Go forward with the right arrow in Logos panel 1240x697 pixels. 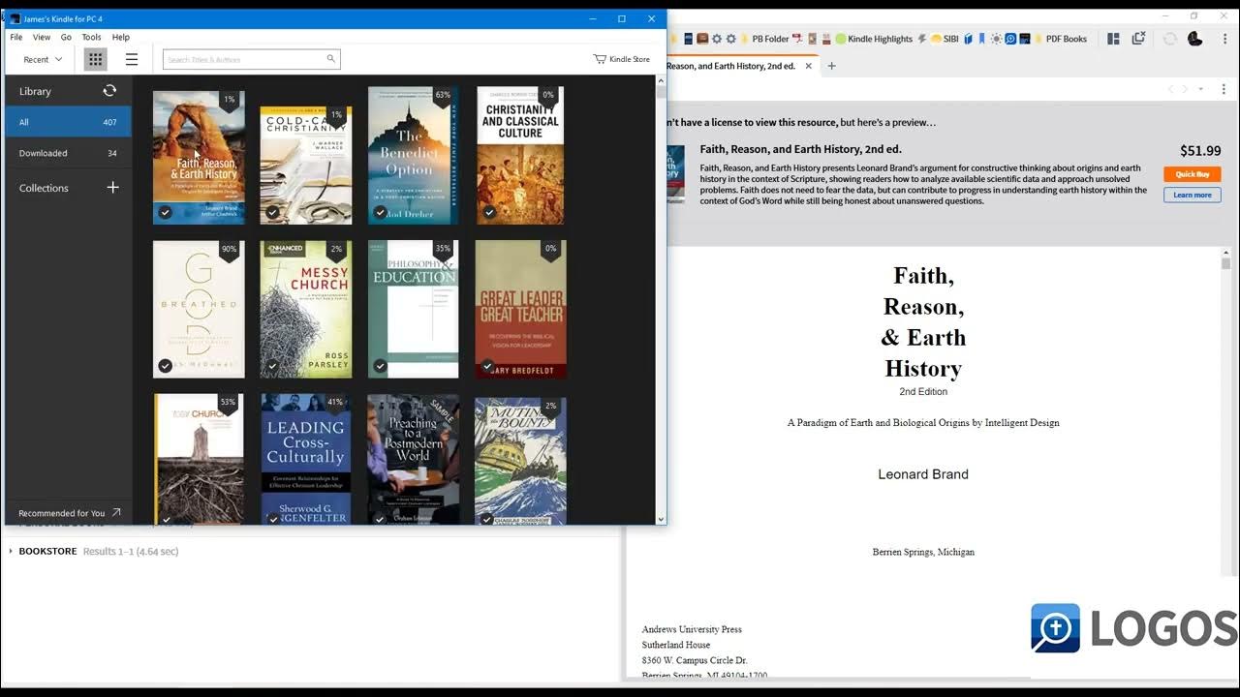[x=1186, y=89]
